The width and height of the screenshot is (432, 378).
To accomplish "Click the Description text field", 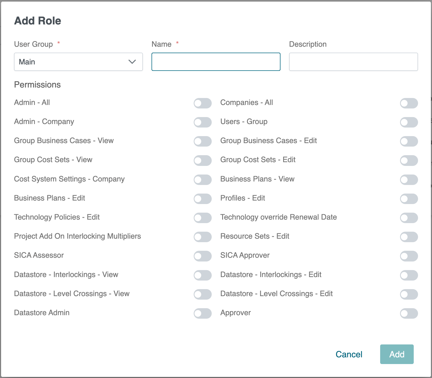I will 353,62.
